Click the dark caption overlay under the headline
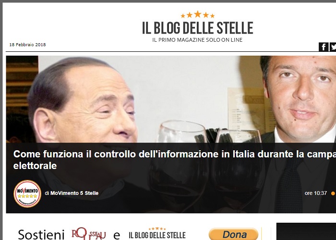 [x=171, y=178]
